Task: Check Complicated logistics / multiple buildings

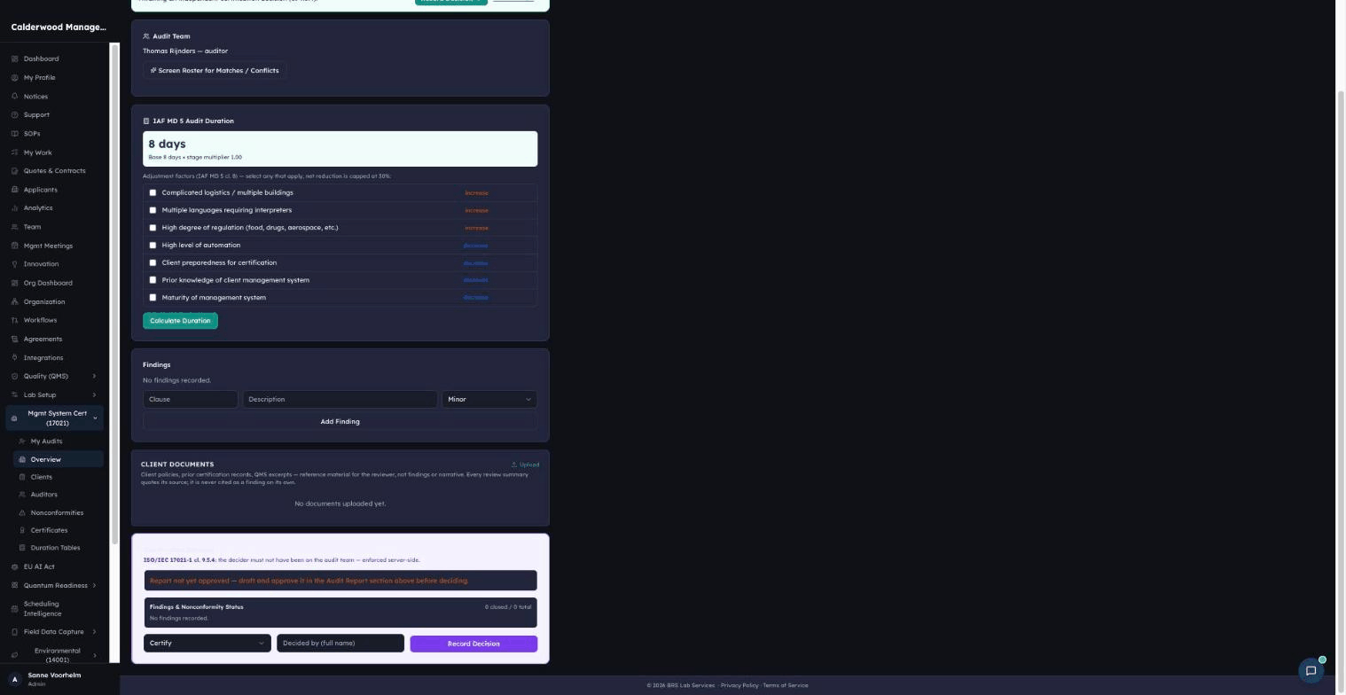Action: pos(153,192)
